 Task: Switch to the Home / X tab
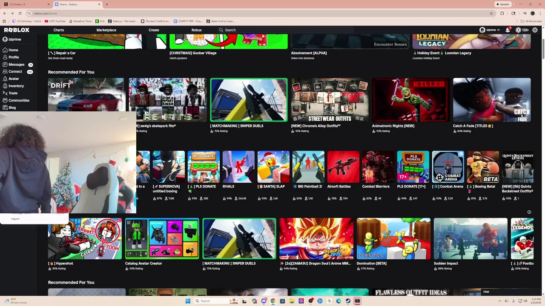[x=26, y=4]
